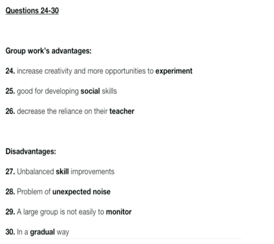Click the bold word 'skill'
Screen dimensions: 274x244
[x=62, y=171]
